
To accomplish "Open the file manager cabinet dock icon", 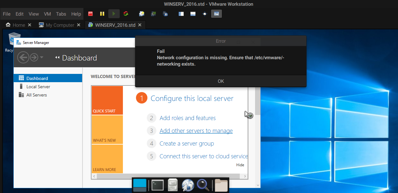I will pyautogui.click(x=173, y=185).
